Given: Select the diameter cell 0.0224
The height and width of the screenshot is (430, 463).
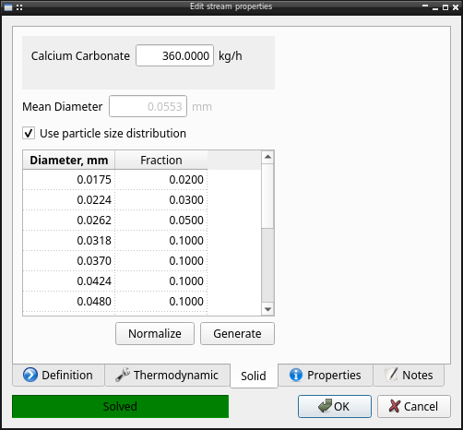Looking at the screenshot, I should pyautogui.click(x=69, y=200).
